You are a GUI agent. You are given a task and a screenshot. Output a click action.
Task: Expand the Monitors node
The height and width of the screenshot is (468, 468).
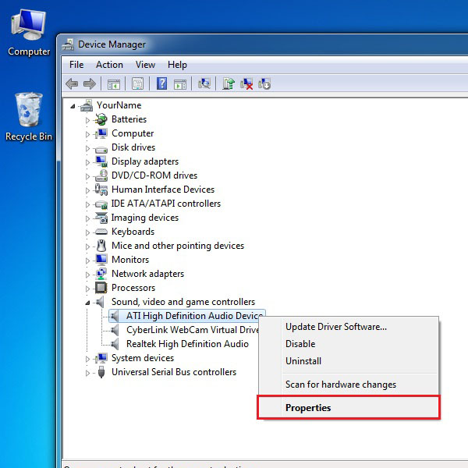click(x=87, y=261)
